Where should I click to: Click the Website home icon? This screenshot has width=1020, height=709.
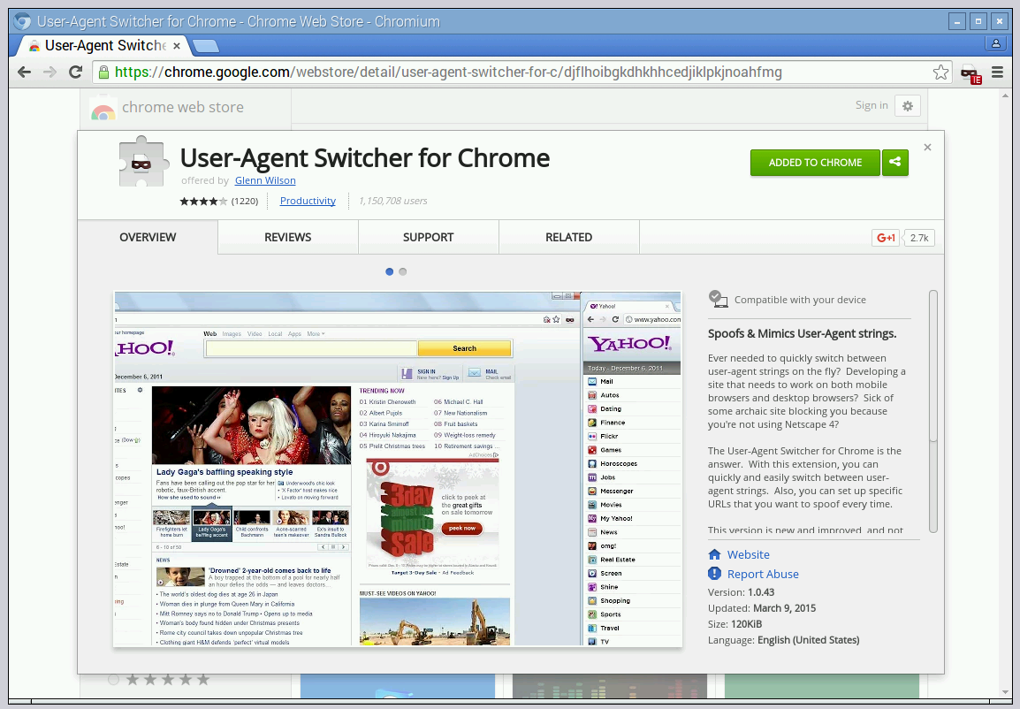point(714,554)
